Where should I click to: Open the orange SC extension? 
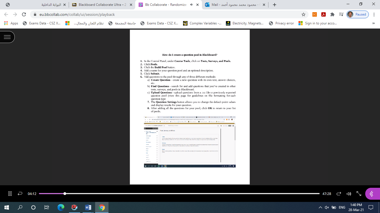[x=315, y=14]
